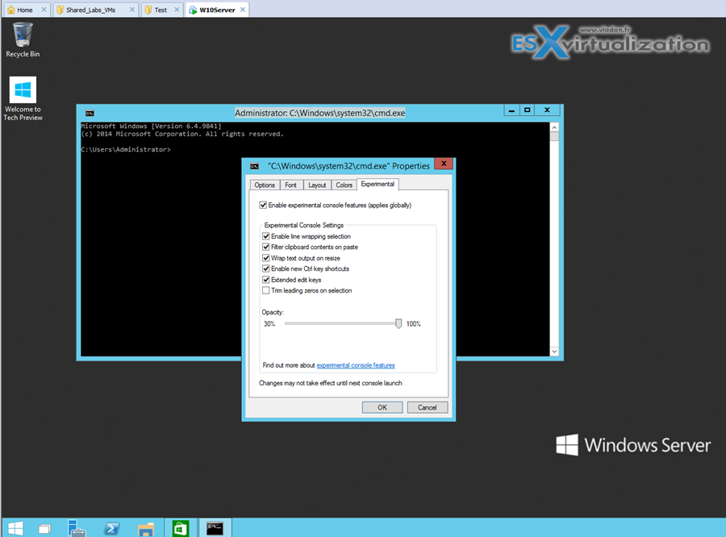Screen dimensions: 726x537
Task: Click the C:\Users\Administrator> prompt line
Action: [x=126, y=149]
